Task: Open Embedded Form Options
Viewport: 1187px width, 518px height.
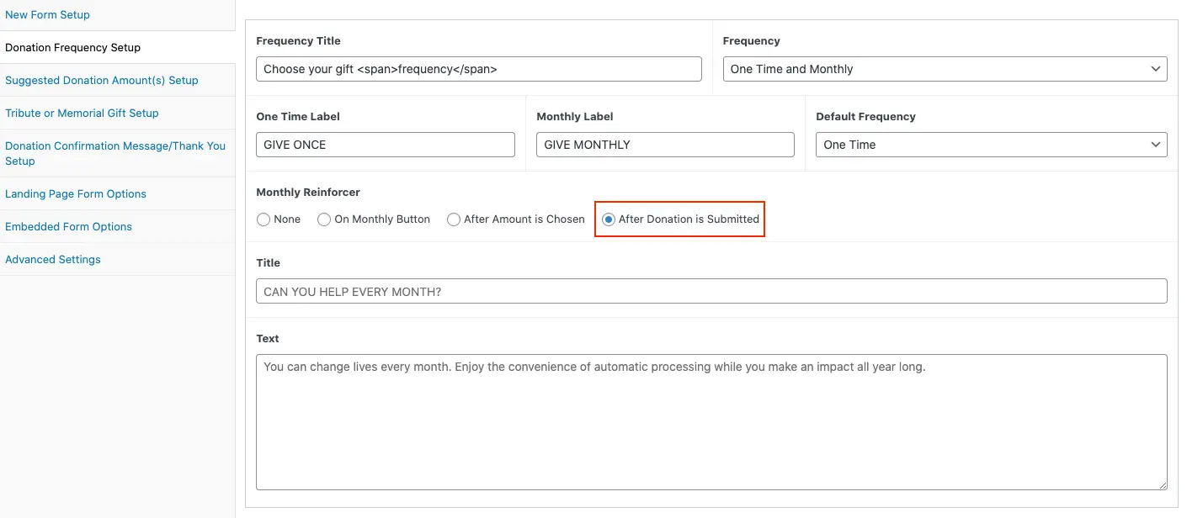Action: click(68, 227)
